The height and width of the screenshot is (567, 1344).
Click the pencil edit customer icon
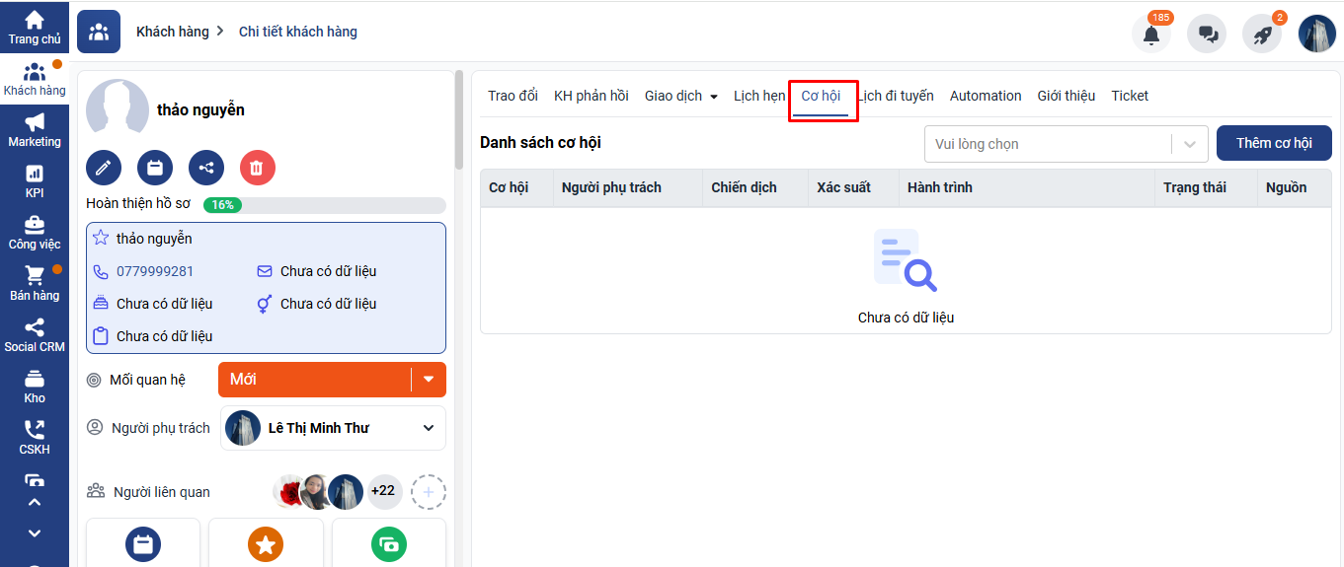pos(104,168)
